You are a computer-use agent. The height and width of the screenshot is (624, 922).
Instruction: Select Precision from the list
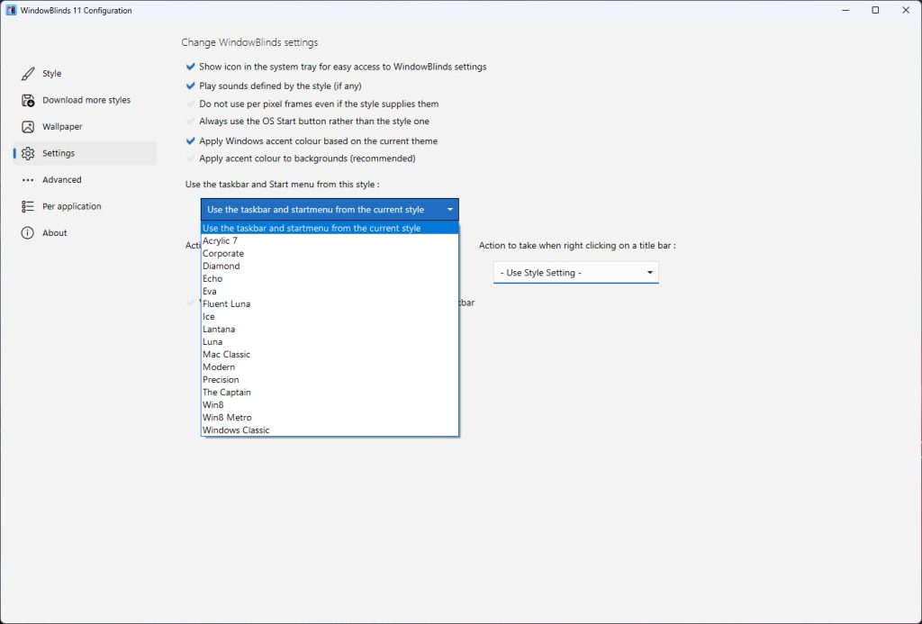[330, 380]
